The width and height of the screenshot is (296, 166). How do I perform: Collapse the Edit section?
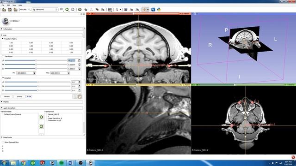(x=42, y=35)
